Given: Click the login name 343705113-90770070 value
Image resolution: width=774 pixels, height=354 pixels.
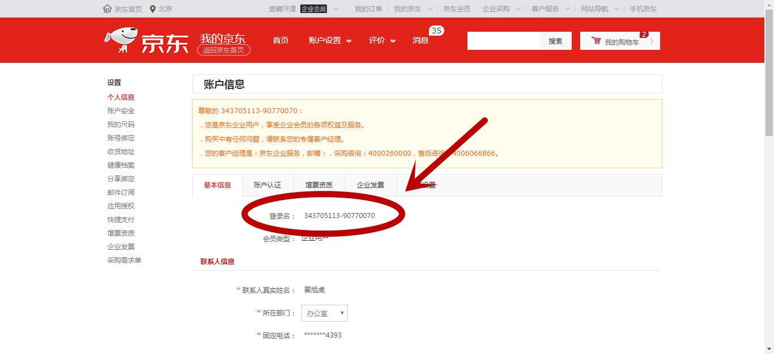Looking at the screenshot, I should point(339,216).
